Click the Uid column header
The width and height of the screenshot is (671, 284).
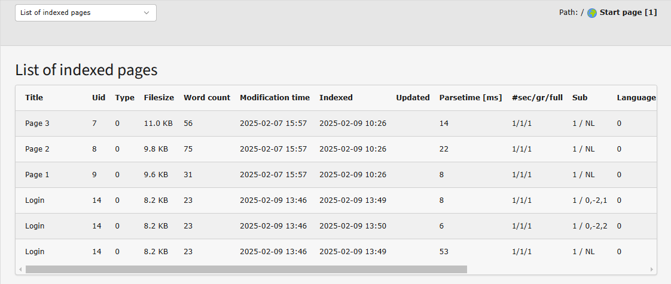tap(99, 97)
